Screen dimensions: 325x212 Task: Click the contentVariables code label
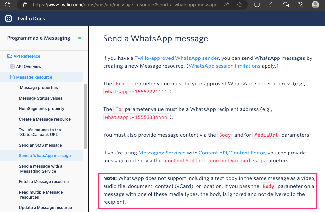pyautogui.click(x=233, y=161)
